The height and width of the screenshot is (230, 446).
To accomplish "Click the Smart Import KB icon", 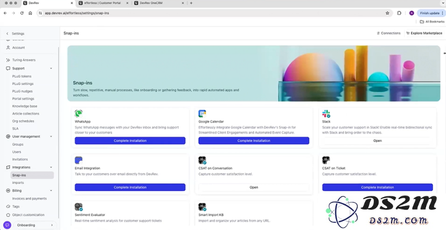I will pos(202,207).
